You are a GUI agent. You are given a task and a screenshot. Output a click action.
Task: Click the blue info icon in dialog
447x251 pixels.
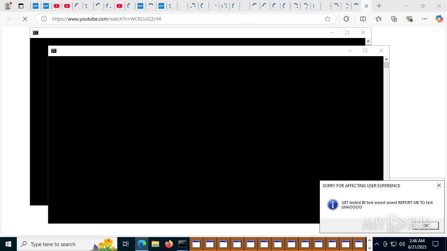[333, 205]
